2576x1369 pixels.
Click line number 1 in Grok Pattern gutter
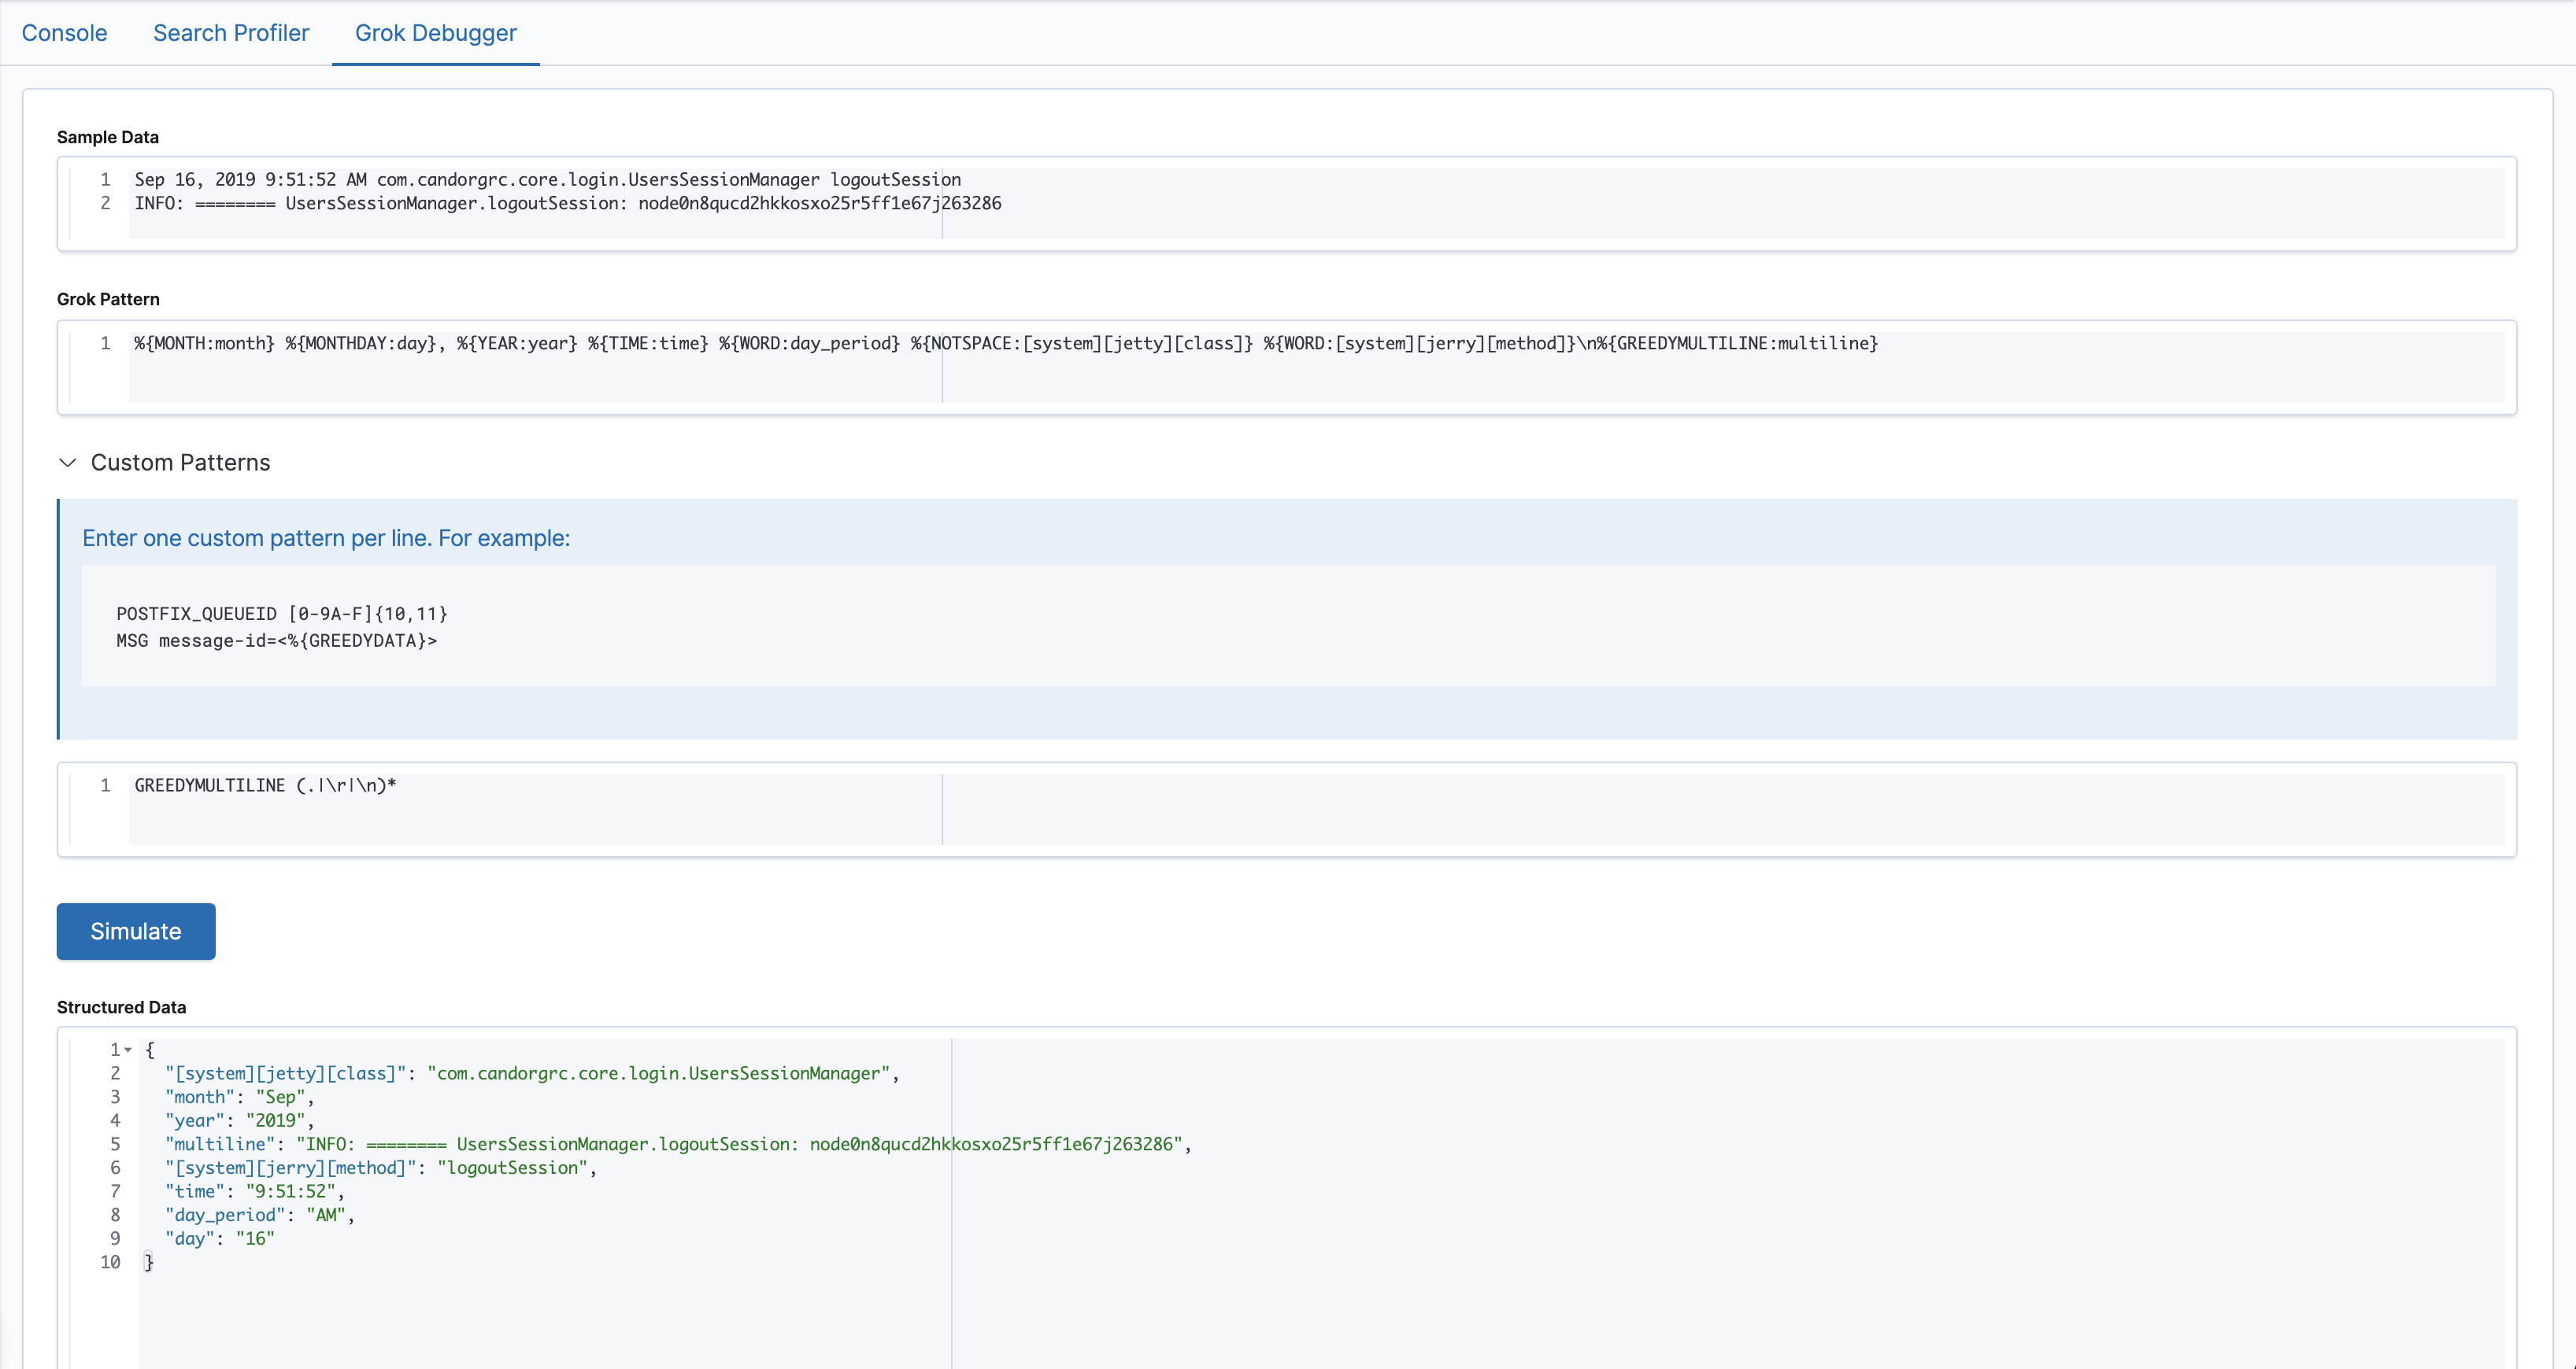click(105, 344)
